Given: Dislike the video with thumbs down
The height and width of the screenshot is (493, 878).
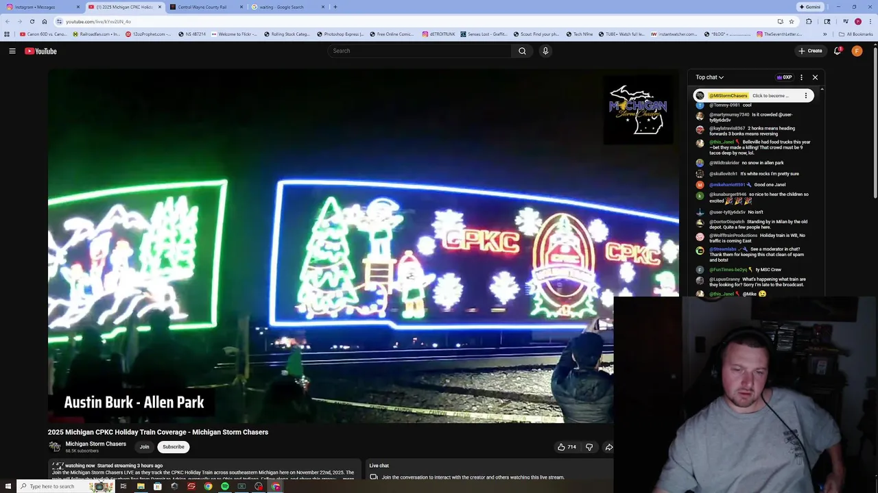Looking at the screenshot, I should 589,447.
